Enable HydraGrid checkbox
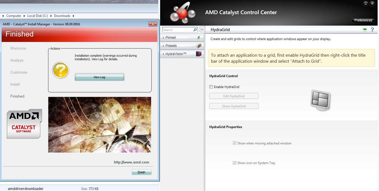Image resolution: width=379 pixels, height=191 pixels. tap(211, 87)
